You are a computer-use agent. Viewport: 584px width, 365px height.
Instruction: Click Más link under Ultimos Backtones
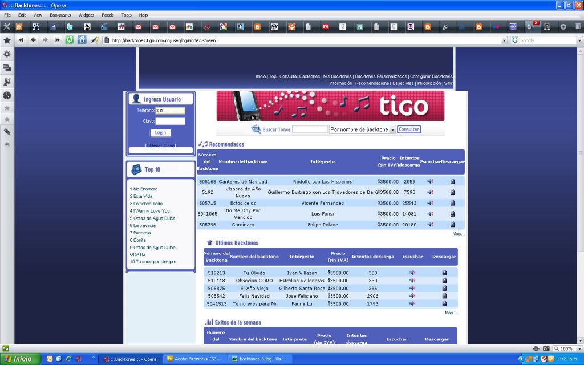click(x=451, y=313)
